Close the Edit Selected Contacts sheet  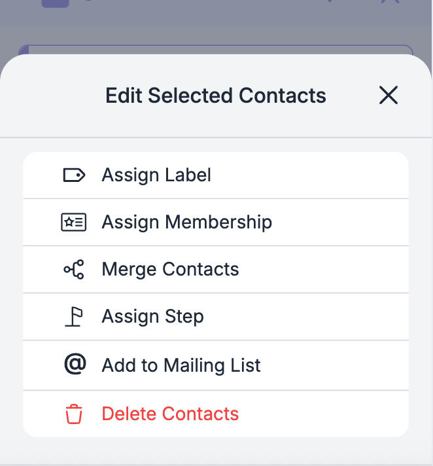(389, 96)
